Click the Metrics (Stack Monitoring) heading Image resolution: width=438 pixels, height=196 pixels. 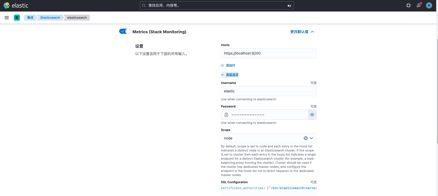pos(159,32)
